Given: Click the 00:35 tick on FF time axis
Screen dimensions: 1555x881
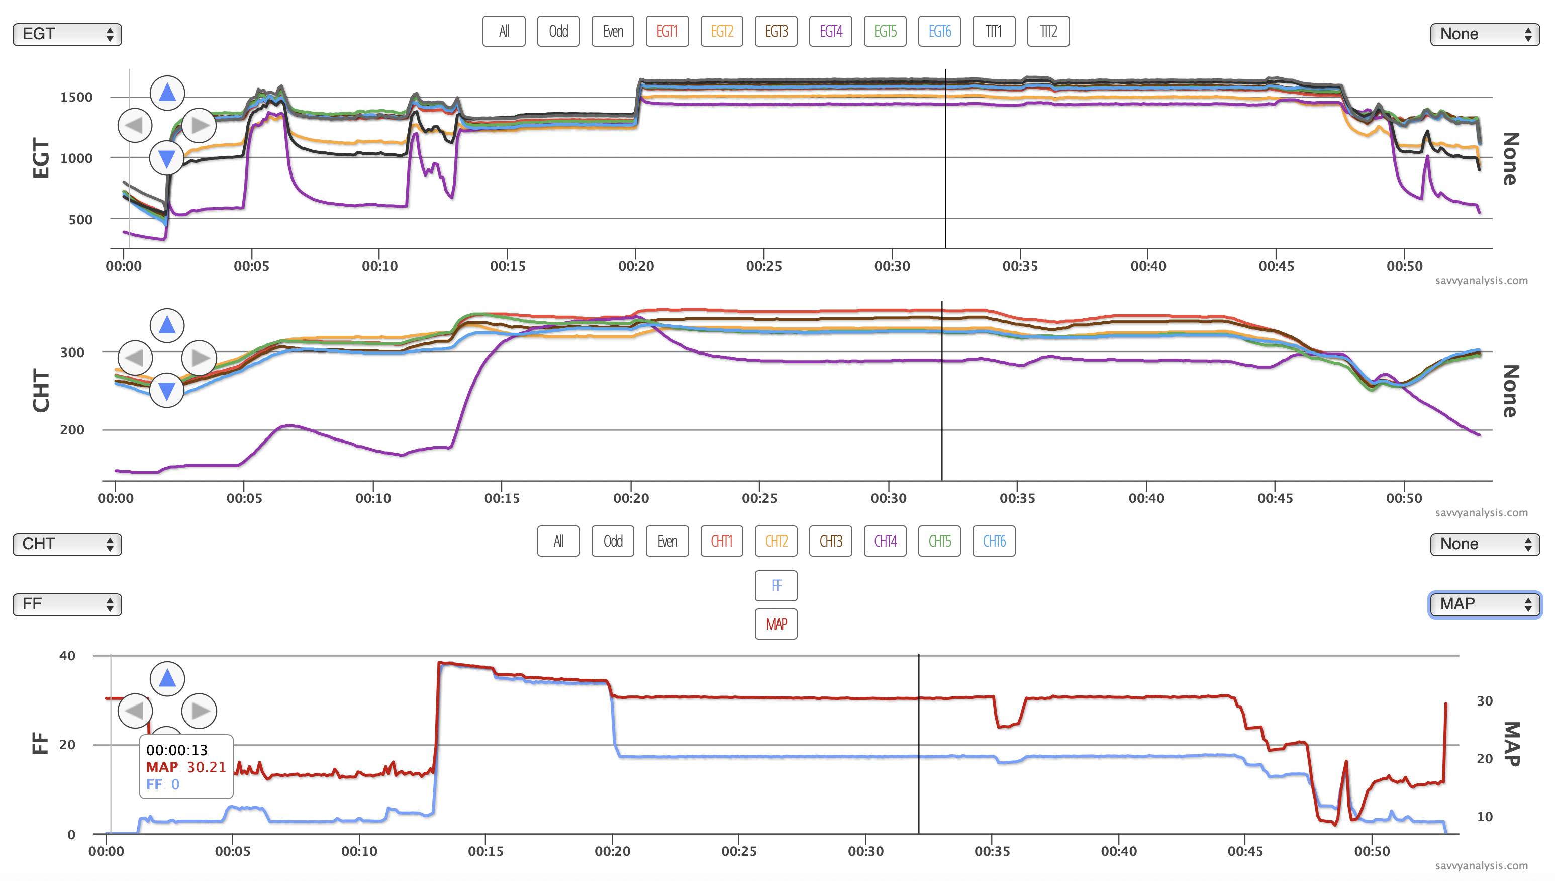Looking at the screenshot, I should (x=992, y=851).
